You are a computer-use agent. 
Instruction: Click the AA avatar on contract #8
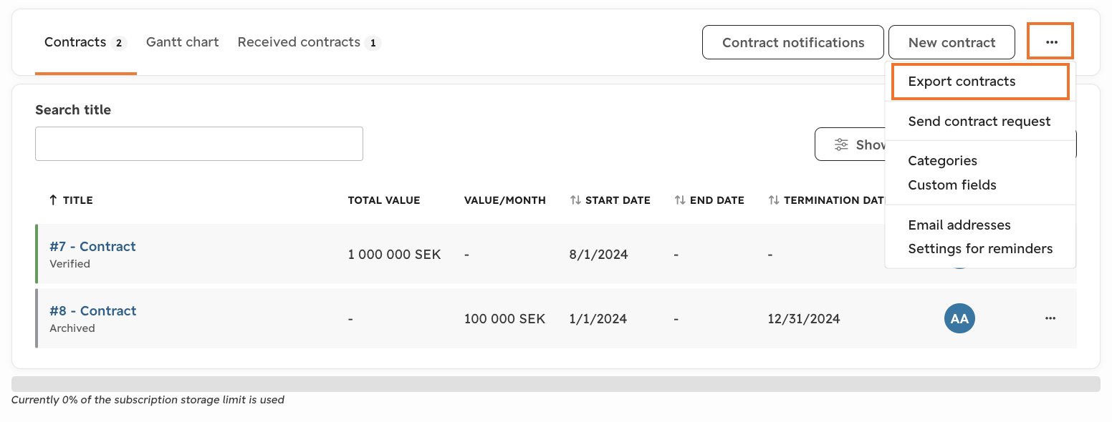(x=959, y=318)
